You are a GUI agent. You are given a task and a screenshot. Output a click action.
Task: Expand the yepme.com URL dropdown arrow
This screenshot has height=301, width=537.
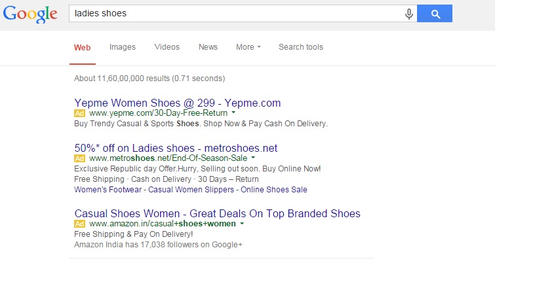click(233, 113)
